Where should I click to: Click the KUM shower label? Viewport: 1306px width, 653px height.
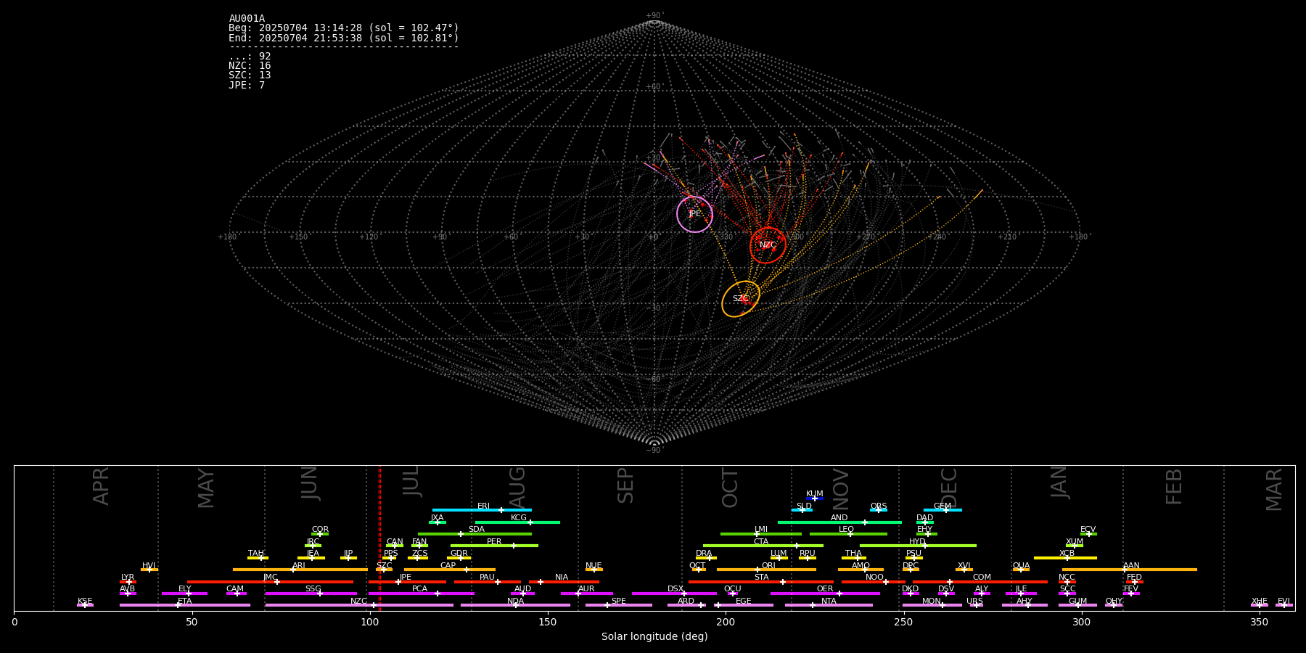tap(815, 494)
